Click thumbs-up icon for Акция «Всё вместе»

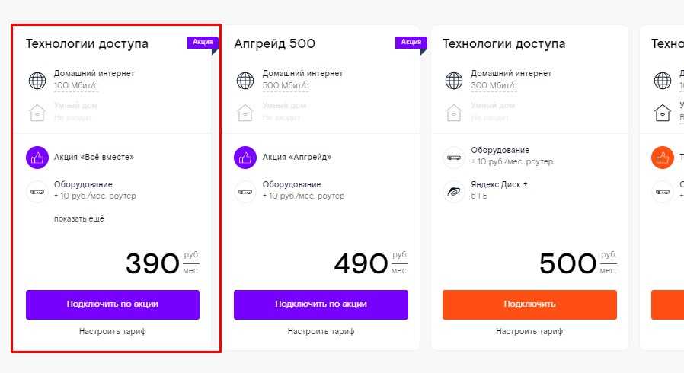tap(37, 158)
